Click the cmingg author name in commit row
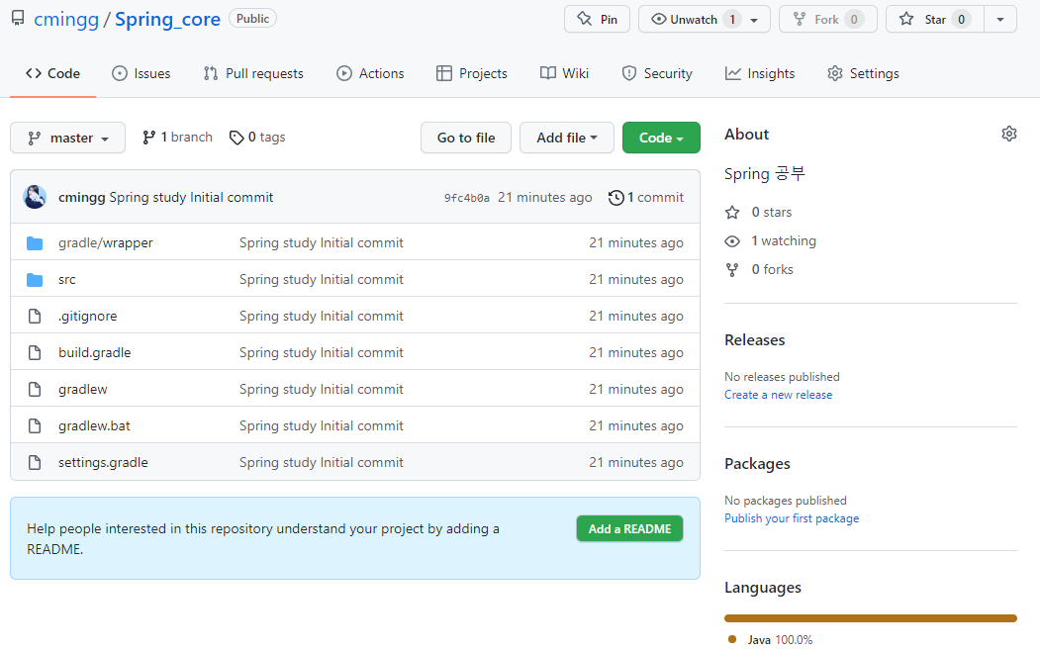 click(x=81, y=198)
